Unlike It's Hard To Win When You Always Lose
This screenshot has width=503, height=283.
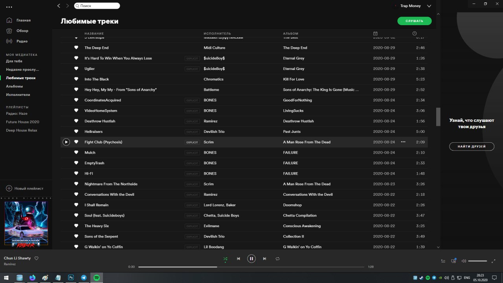tap(76, 58)
